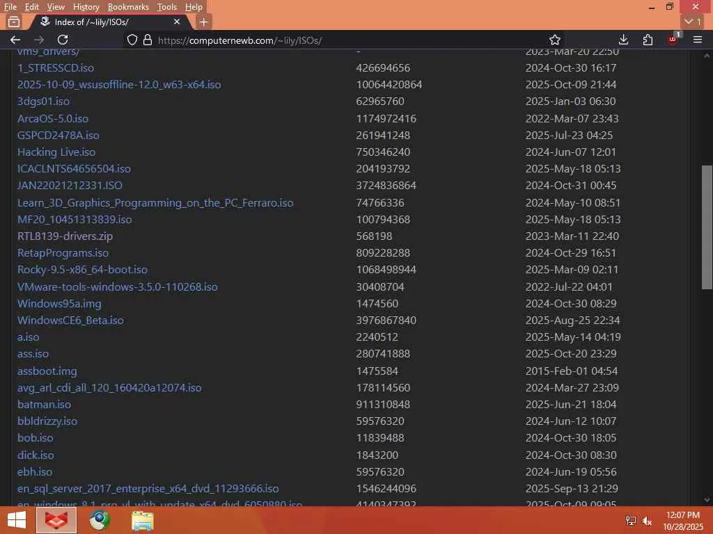Click the ICACLNTS64656504.iso link
This screenshot has height=534, width=713.
coord(74,169)
